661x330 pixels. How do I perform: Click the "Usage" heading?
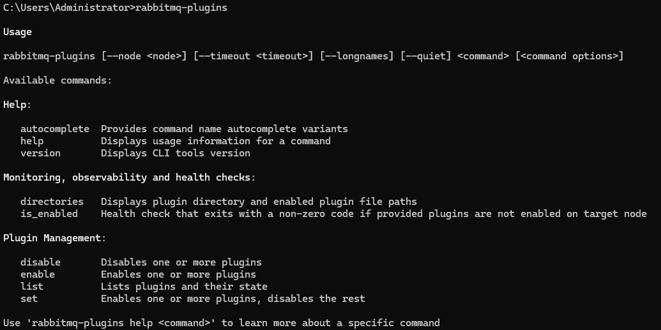point(17,32)
